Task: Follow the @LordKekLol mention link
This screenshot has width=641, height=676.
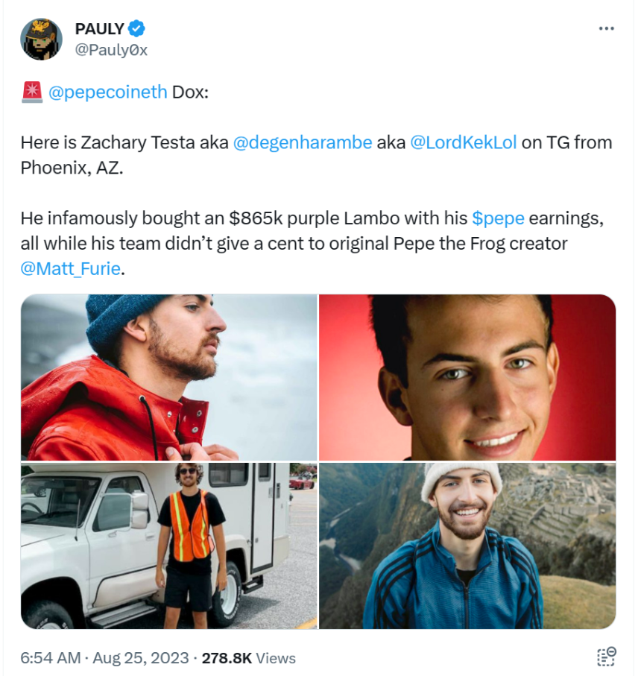Action: (x=463, y=142)
